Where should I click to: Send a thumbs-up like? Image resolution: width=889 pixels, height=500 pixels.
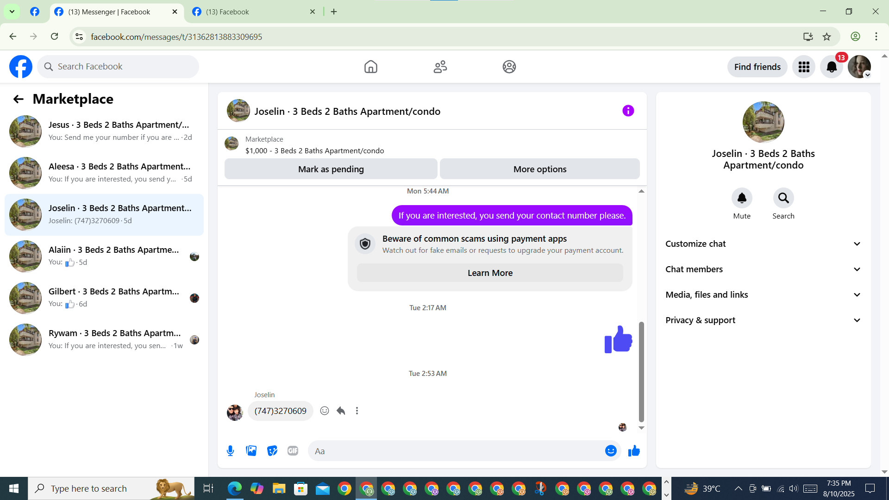(x=634, y=451)
